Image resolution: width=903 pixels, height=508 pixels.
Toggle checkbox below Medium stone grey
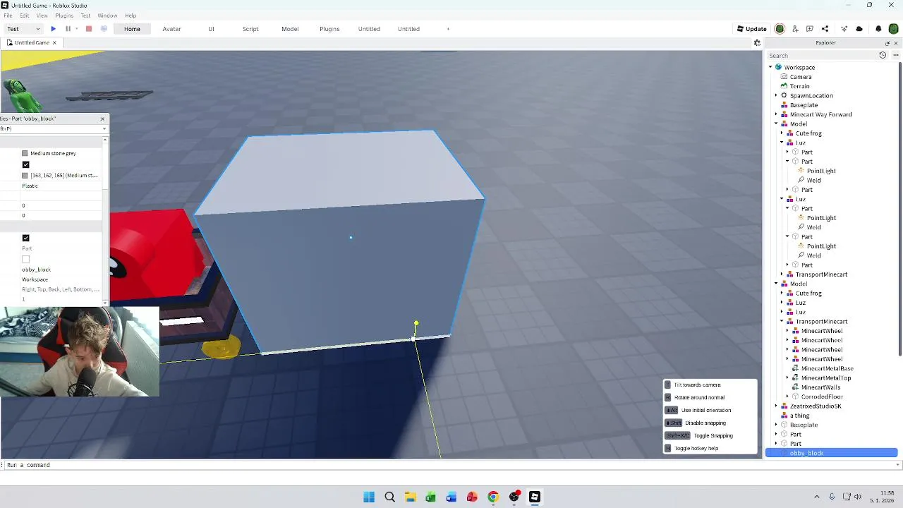26,164
